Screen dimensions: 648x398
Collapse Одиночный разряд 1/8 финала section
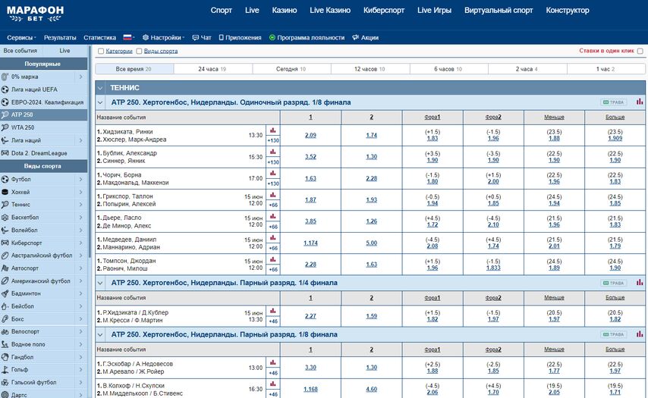100,102
